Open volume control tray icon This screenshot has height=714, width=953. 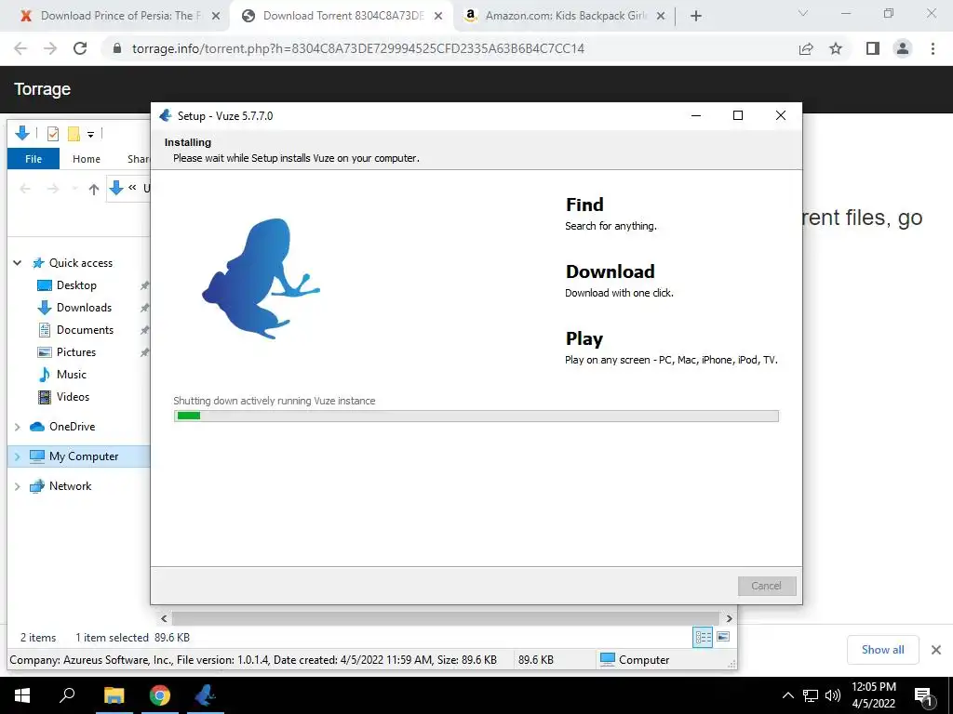click(x=833, y=695)
